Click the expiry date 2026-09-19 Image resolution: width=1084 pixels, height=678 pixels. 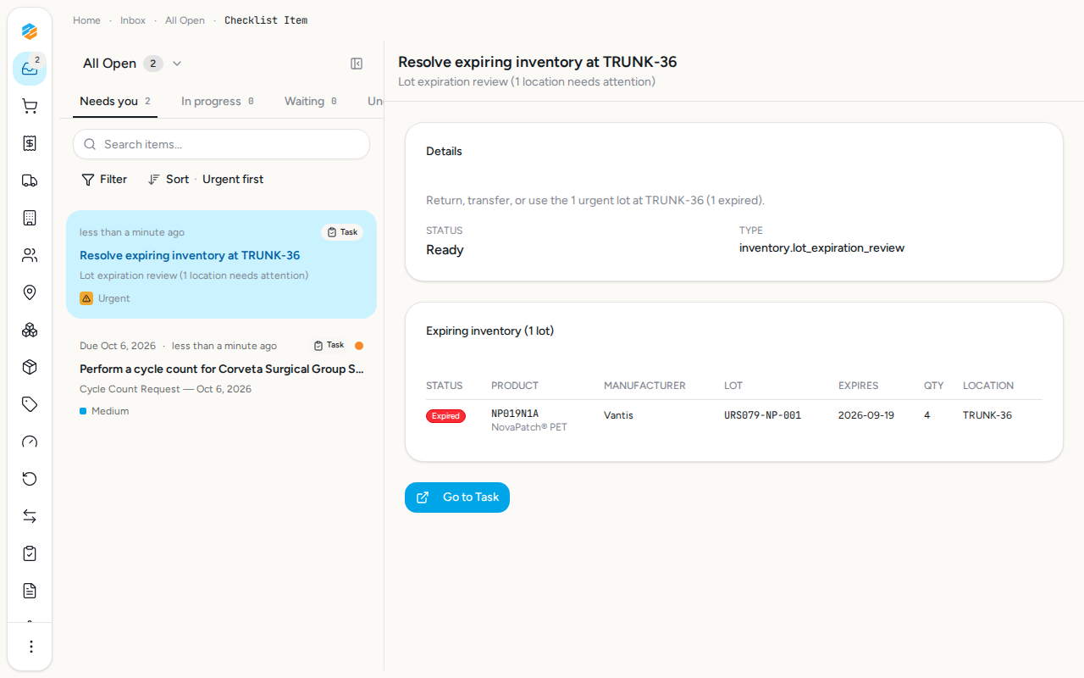[x=866, y=415]
